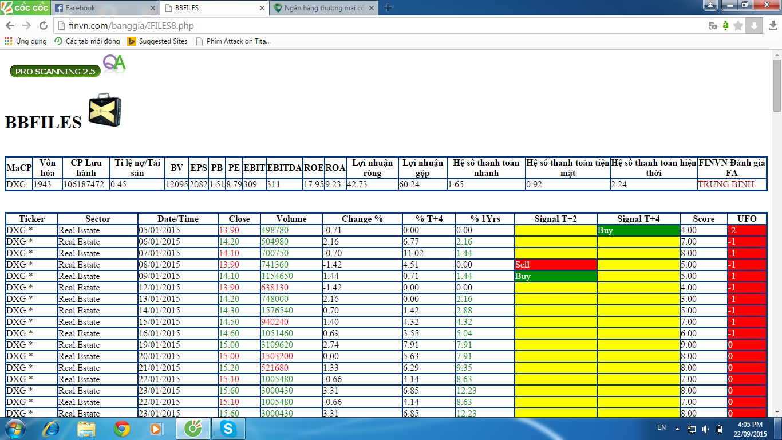Bookmark this page with the star icon

click(738, 26)
